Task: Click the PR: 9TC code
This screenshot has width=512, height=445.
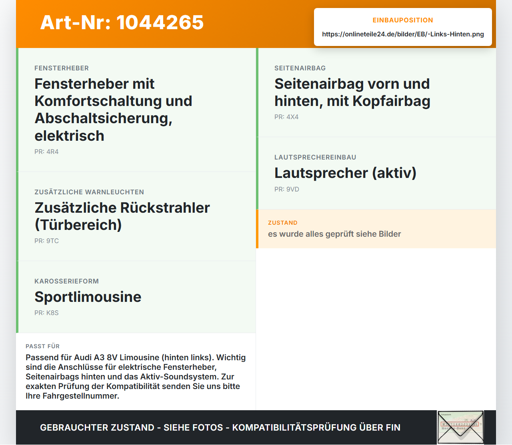Action: tap(46, 241)
